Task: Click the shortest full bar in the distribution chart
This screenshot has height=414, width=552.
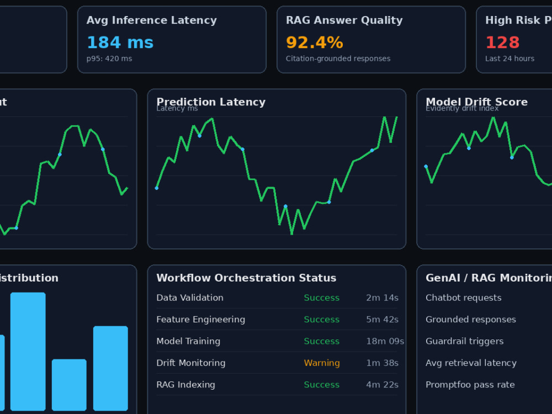Action: [x=69, y=385]
